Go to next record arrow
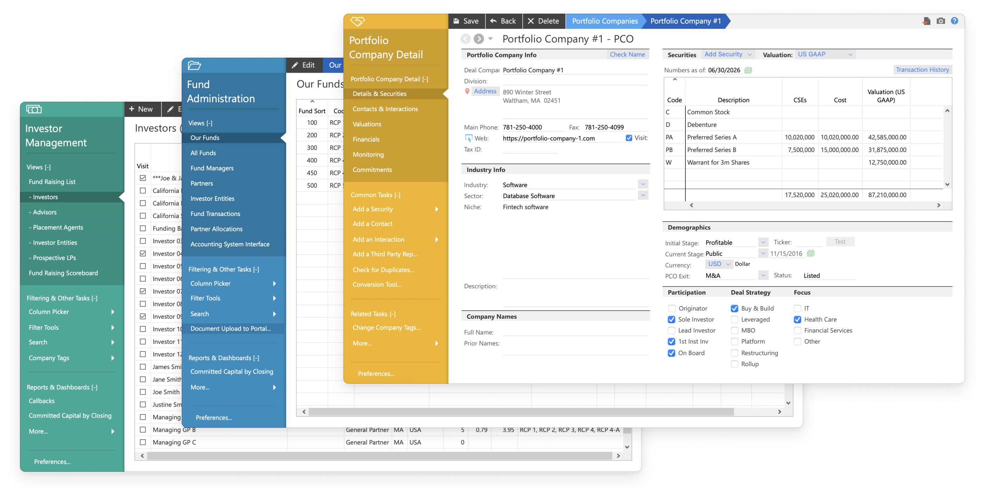The width and height of the screenshot is (985, 498). (478, 38)
